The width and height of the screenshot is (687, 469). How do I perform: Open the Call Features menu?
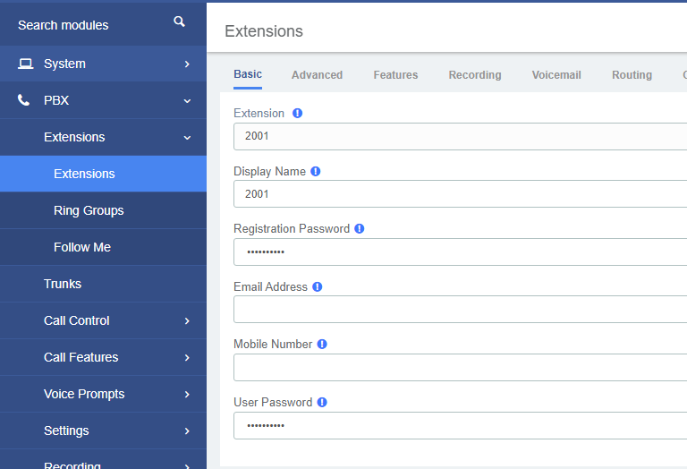click(x=103, y=357)
